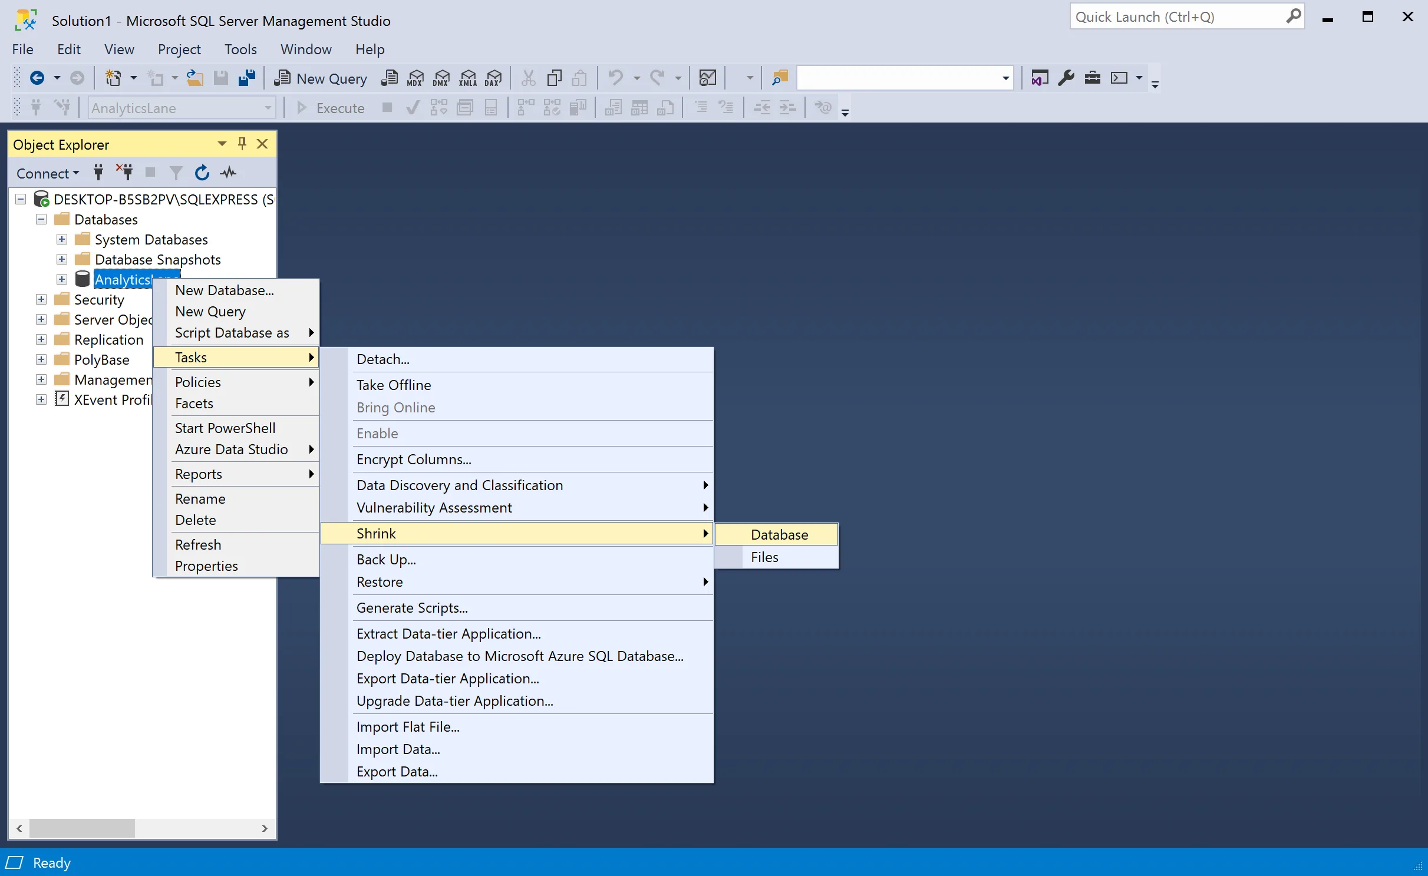Click the Save All toolbar icon

point(246,78)
